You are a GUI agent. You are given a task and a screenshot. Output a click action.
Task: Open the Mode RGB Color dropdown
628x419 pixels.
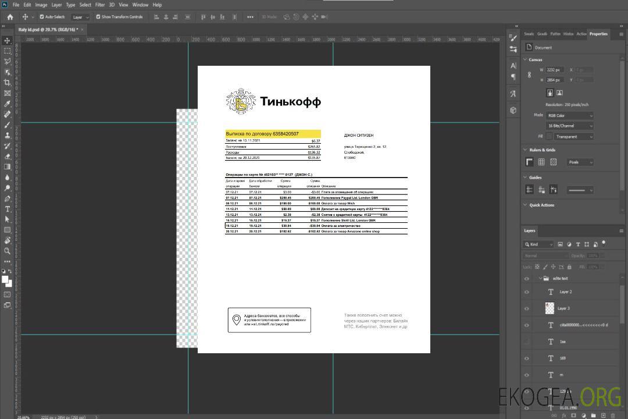click(569, 115)
